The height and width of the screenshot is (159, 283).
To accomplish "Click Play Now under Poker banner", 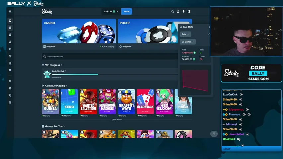I will coord(125,46).
